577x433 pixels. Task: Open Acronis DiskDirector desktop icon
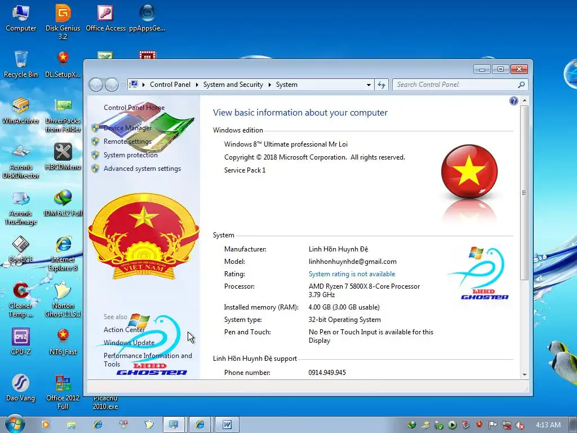tap(21, 161)
